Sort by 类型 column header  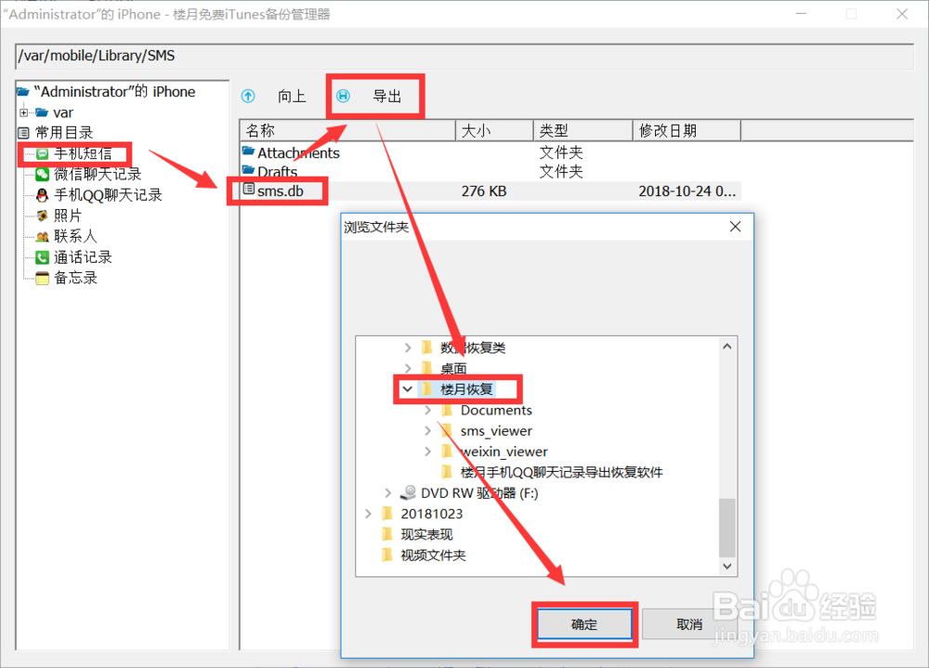click(x=583, y=130)
